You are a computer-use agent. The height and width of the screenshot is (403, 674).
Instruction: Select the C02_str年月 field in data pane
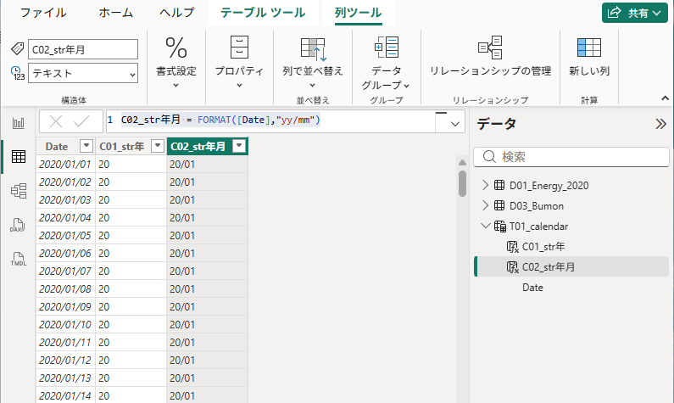click(548, 267)
